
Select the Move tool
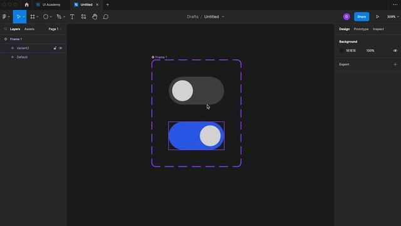pos(18,17)
